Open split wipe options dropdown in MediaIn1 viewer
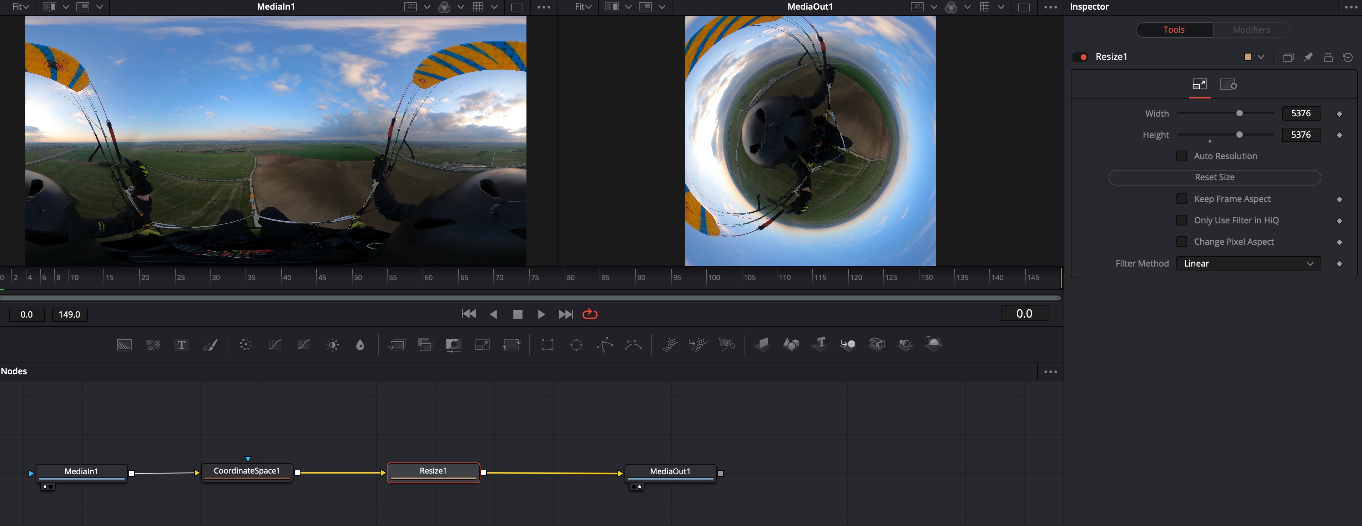 (x=66, y=7)
